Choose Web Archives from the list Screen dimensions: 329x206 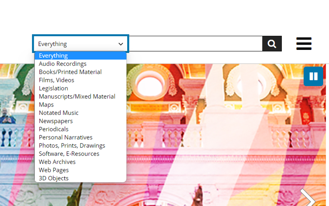coord(80,162)
